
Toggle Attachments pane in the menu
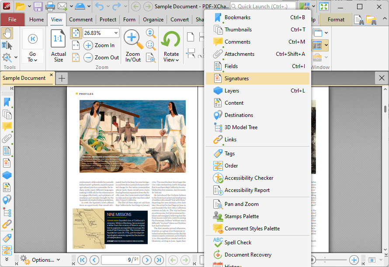pos(257,54)
